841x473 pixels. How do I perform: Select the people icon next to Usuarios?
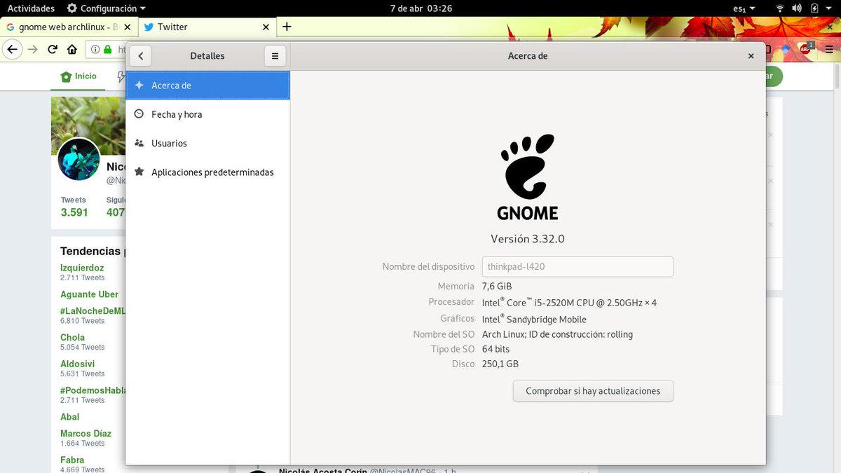pos(139,143)
